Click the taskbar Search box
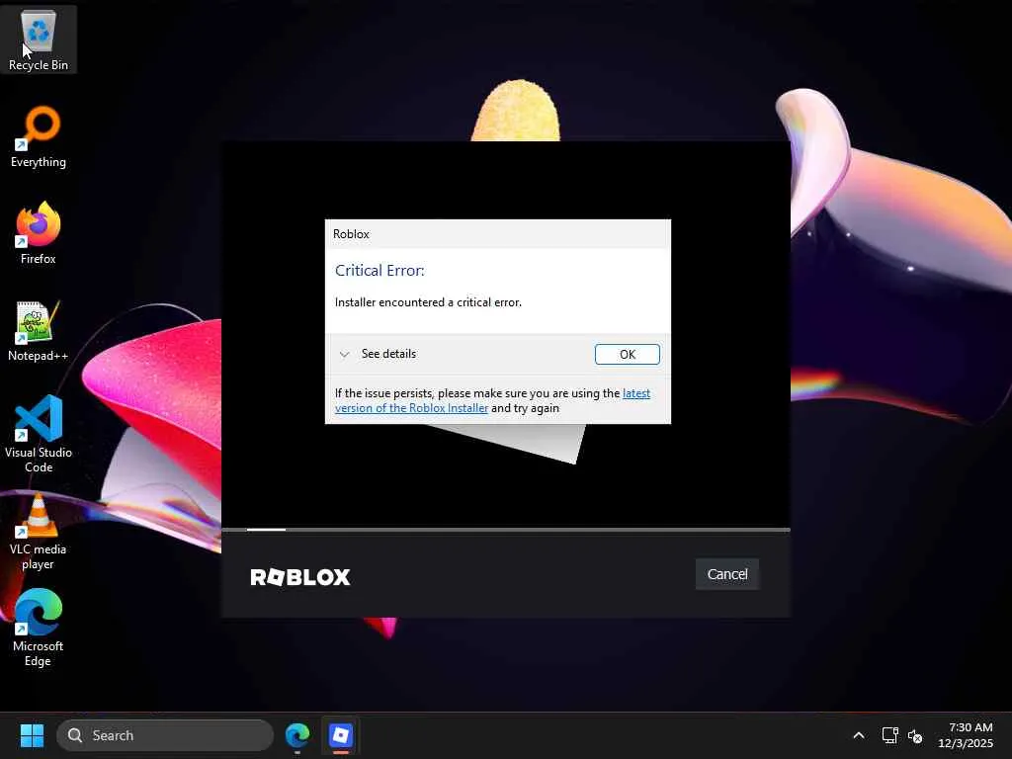 tap(165, 735)
